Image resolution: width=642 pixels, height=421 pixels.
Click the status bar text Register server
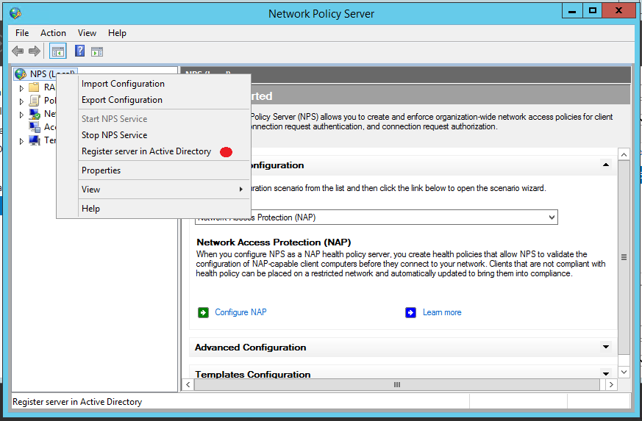coord(77,402)
